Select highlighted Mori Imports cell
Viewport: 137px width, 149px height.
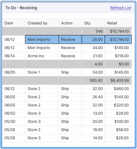tap(42, 39)
